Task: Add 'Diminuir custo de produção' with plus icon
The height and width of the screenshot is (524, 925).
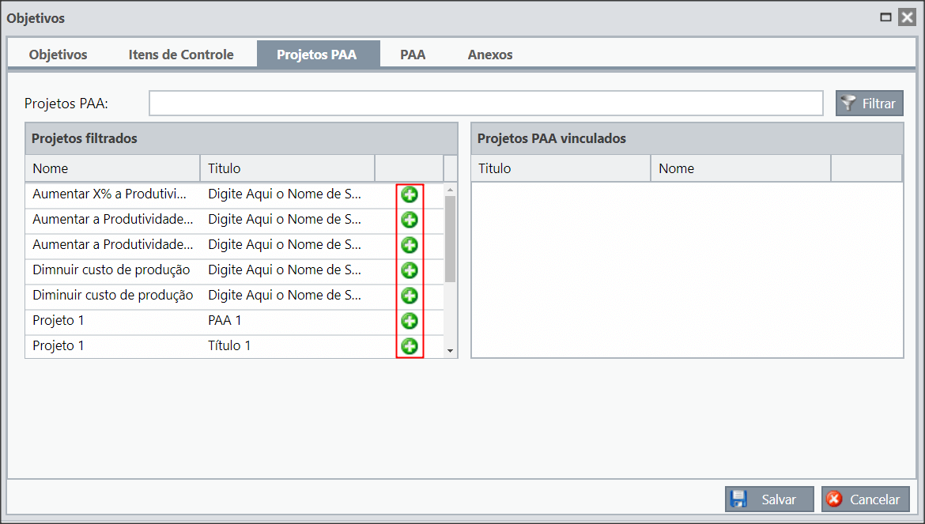Action: [x=410, y=296]
